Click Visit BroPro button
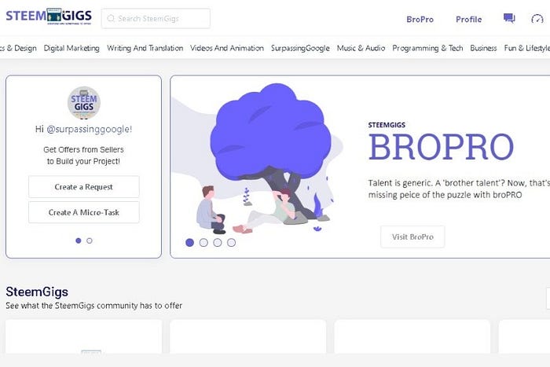The image size is (550, 367). [x=412, y=237]
